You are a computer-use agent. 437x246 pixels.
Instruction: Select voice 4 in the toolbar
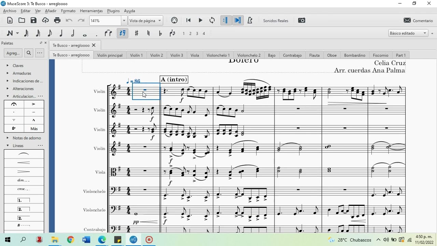point(204,33)
